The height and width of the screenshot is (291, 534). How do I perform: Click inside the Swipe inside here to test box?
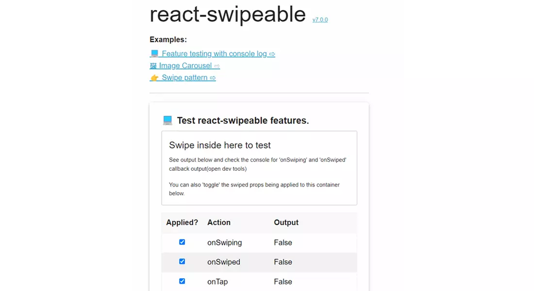259,168
